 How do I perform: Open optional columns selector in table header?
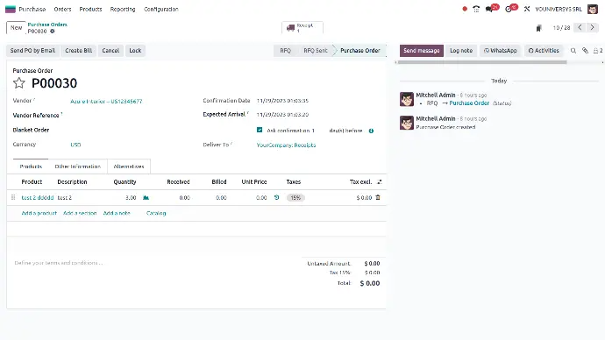coord(380,182)
